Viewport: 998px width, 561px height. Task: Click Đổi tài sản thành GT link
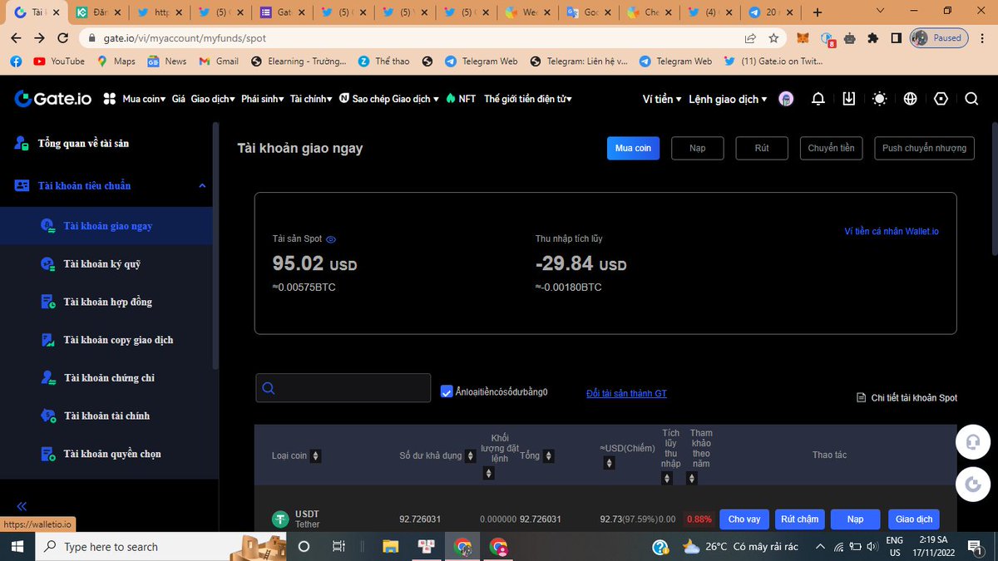[x=626, y=393]
